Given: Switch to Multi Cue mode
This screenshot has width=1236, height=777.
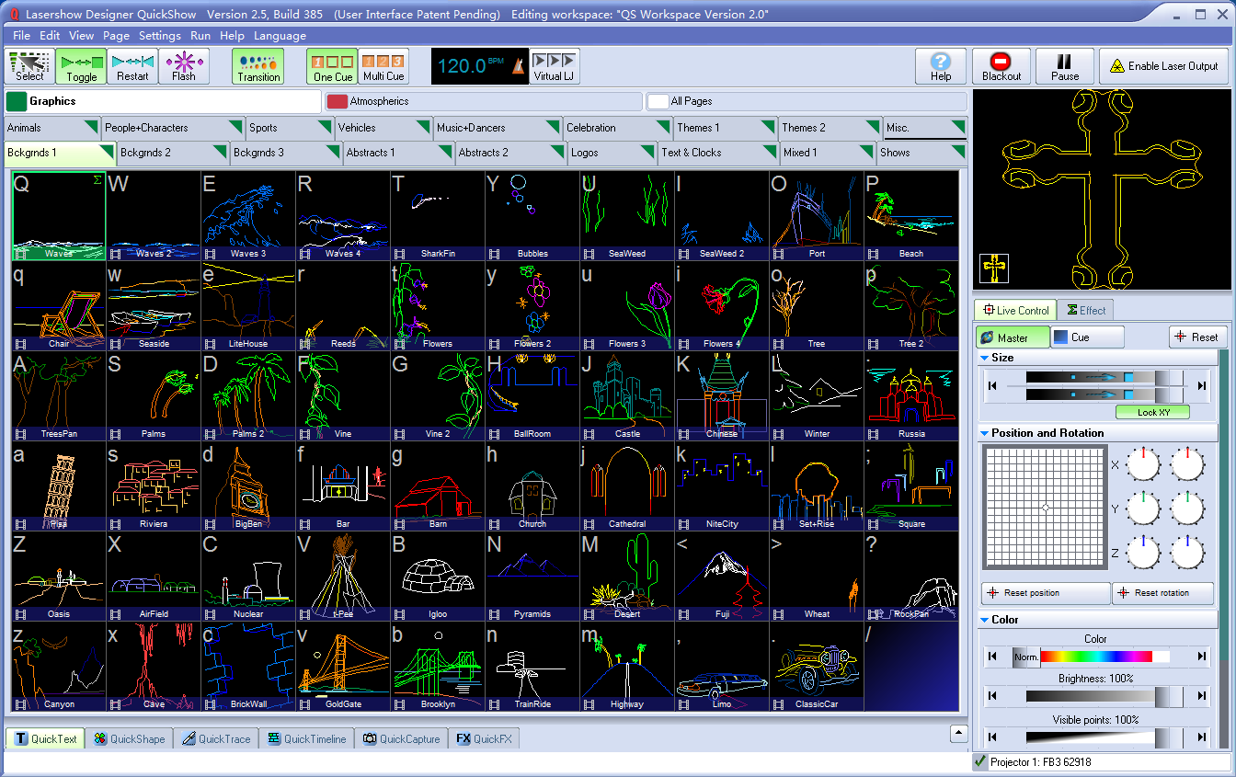Looking at the screenshot, I should pos(383,66).
